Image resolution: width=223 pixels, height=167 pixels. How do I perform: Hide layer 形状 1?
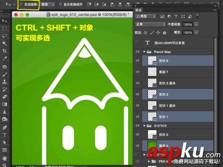pyautogui.click(x=137, y=117)
